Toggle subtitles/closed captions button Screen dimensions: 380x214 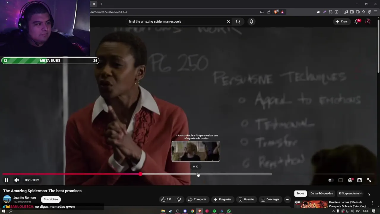(341, 180)
